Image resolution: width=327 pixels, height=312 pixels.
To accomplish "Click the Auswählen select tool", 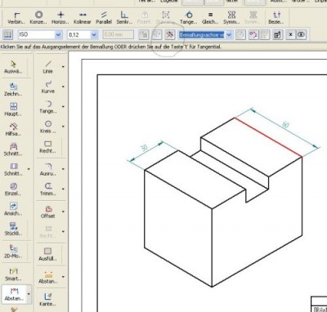I will tap(13, 67).
